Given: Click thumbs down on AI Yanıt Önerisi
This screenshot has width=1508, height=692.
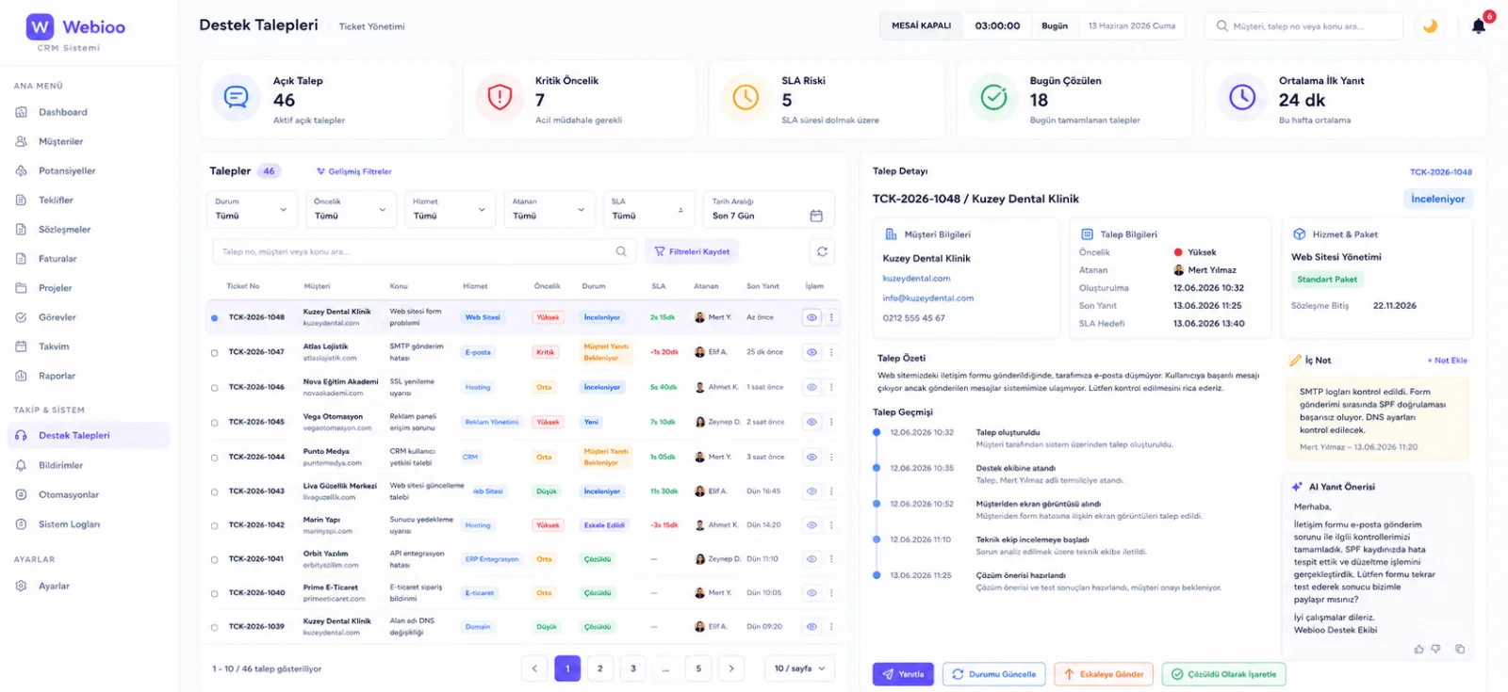Looking at the screenshot, I should point(1436,649).
